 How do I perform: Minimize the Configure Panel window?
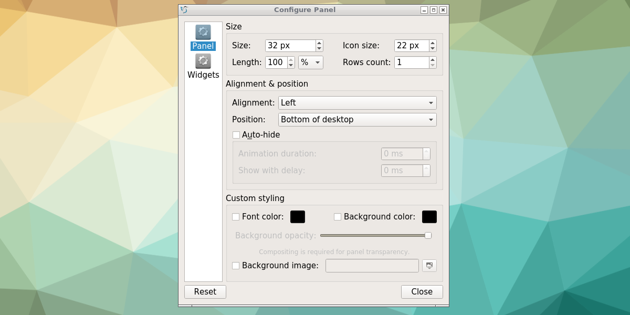424,9
